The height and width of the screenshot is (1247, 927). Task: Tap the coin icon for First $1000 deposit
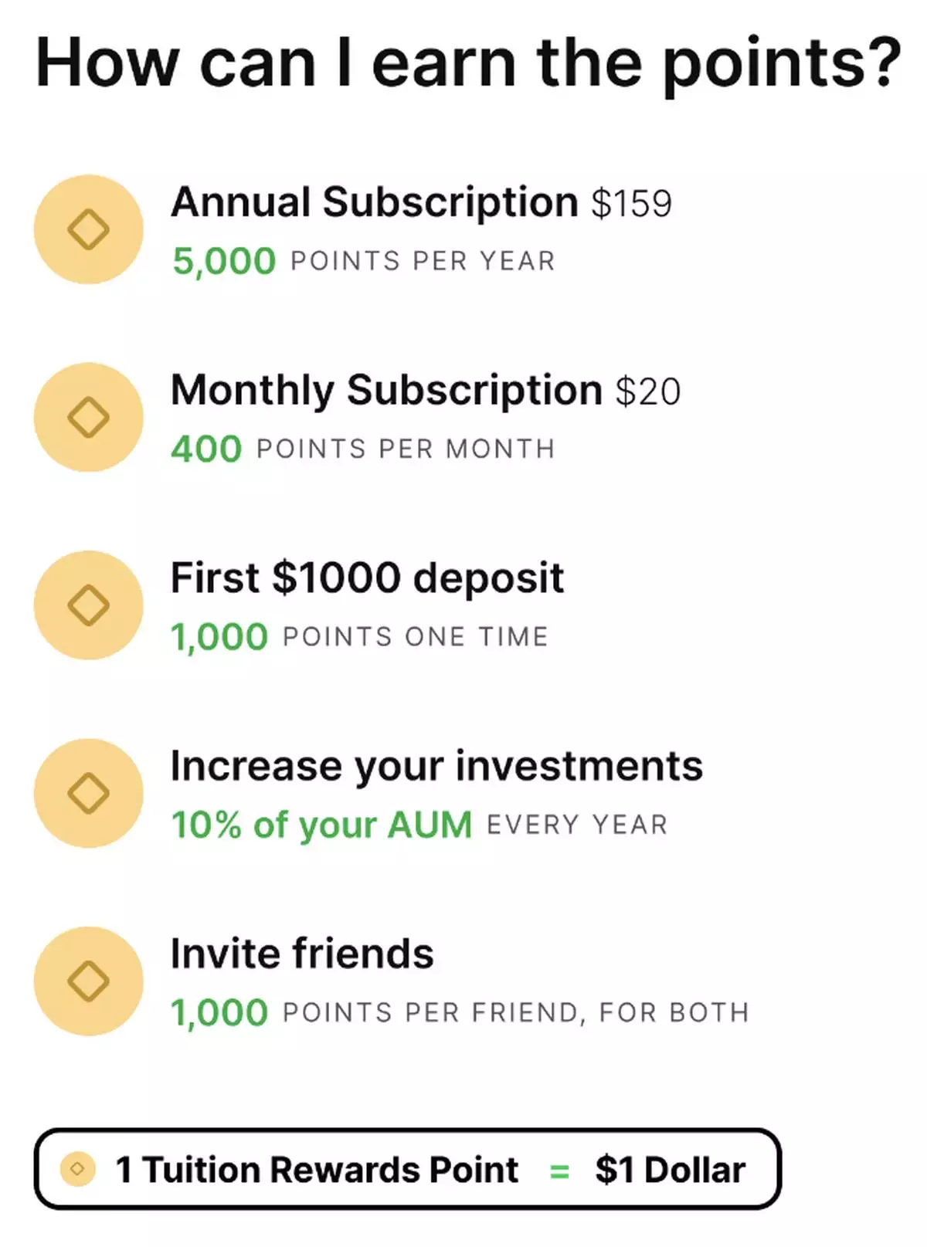click(x=88, y=605)
